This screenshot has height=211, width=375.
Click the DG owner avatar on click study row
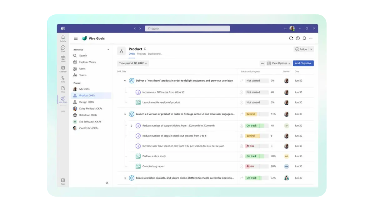(x=286, y=156)
